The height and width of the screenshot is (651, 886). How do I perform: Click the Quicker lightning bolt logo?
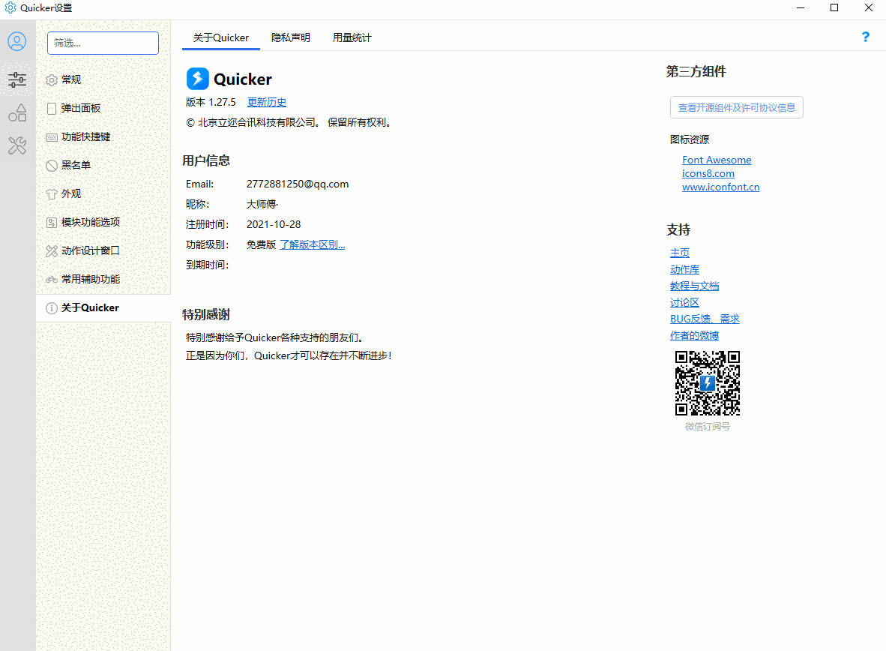197,78
